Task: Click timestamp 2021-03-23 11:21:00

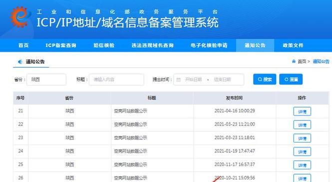Action: point(235,124)
